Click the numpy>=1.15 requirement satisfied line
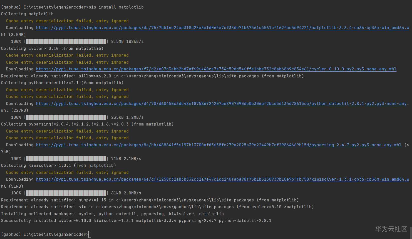 [150, 200]
